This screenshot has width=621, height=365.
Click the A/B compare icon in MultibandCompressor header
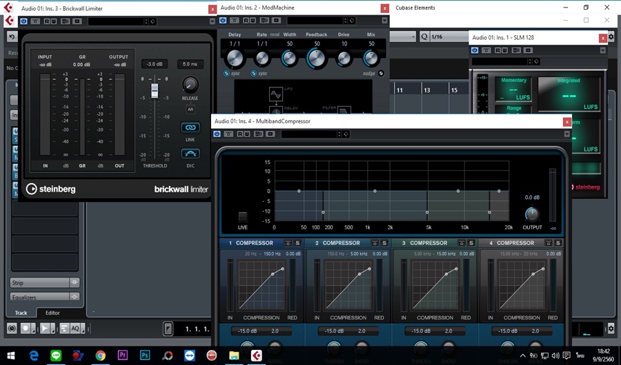pyautogui.click(x=258, y=134)
